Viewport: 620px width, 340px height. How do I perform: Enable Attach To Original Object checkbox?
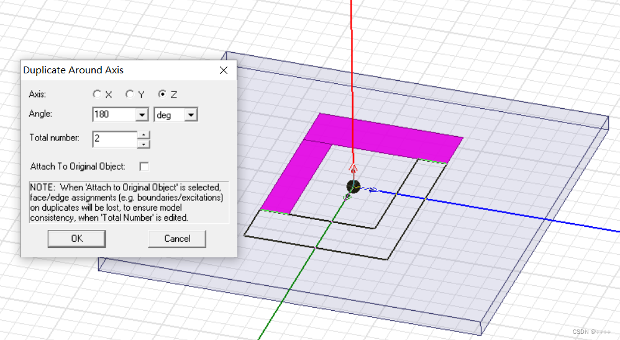[144, 167]
